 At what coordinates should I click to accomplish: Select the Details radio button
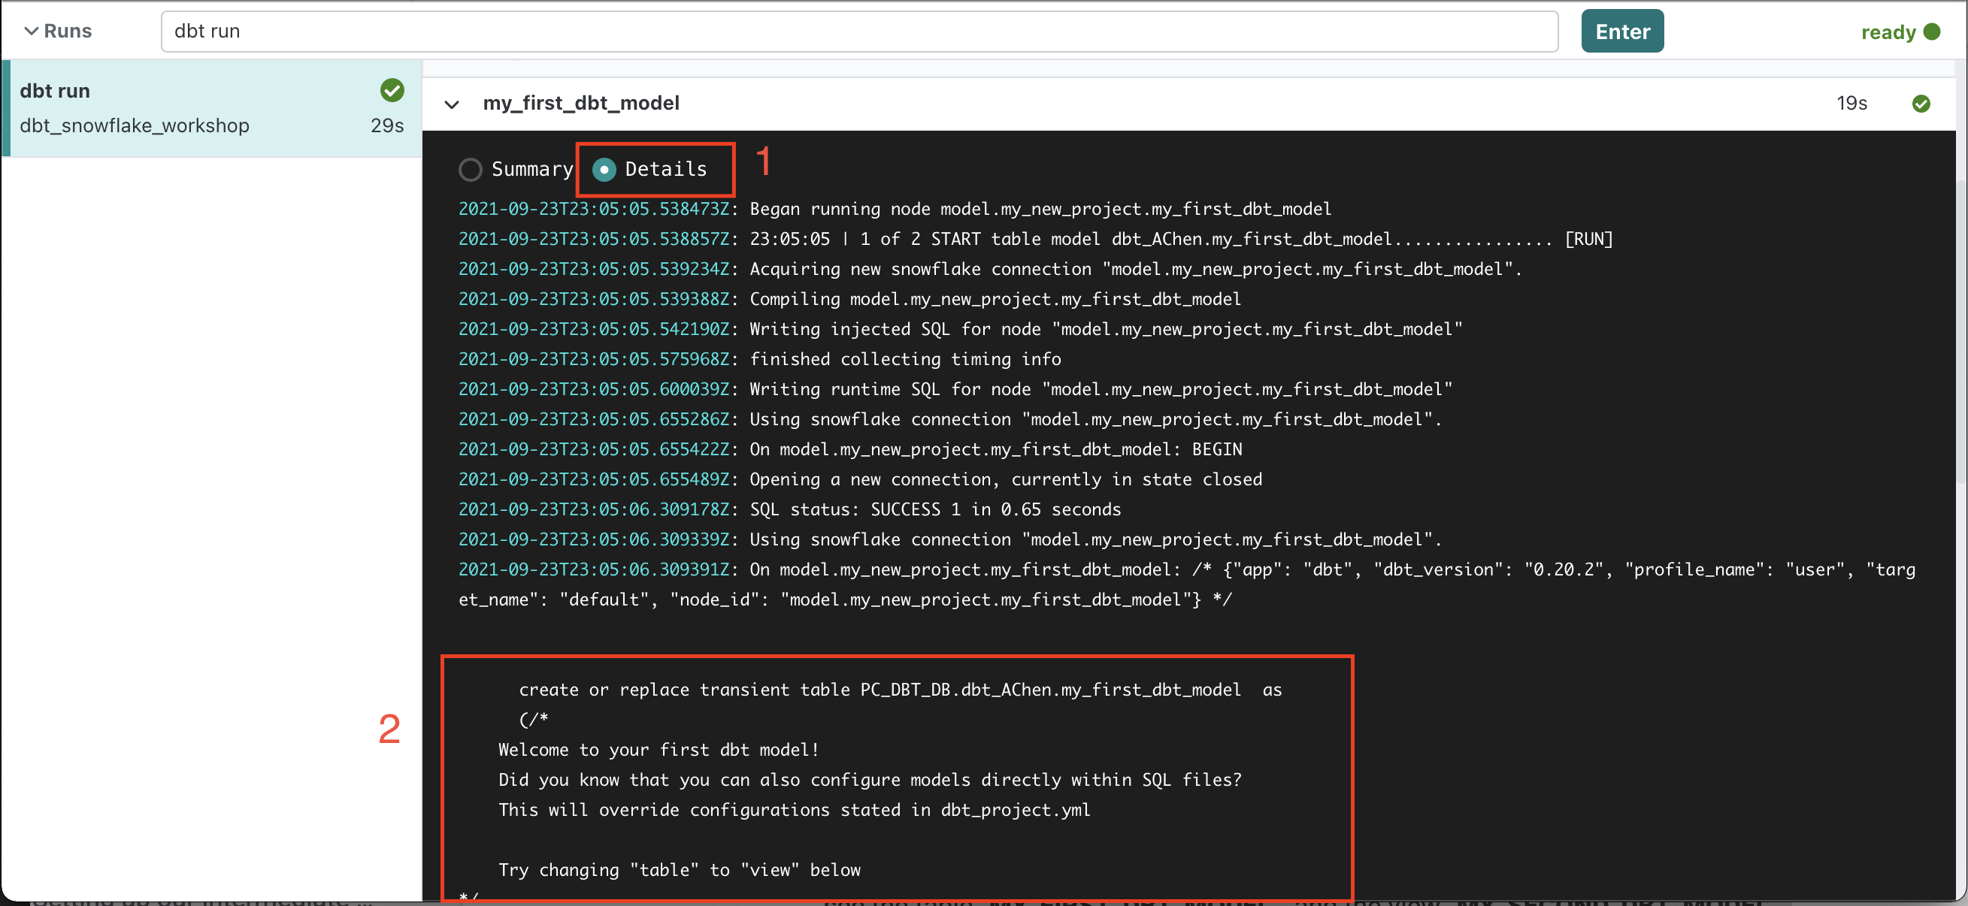click(604, 170)
